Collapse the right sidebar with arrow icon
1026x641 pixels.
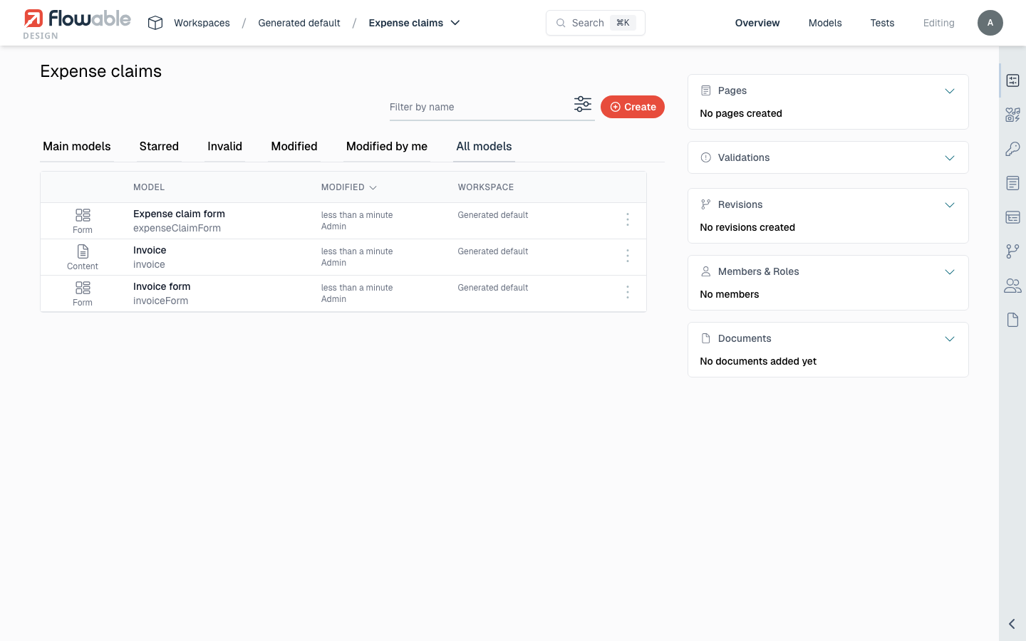1012,624
